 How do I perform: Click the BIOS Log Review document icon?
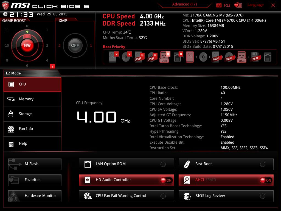tap(187, 196)
